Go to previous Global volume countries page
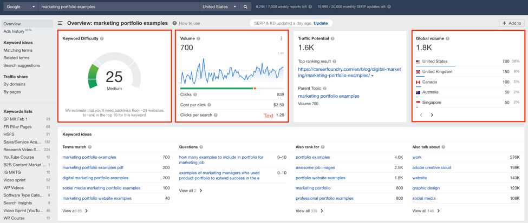 (x=421, y=115)
